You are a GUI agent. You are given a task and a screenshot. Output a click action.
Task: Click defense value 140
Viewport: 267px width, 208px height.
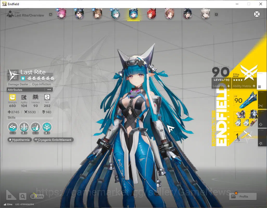coord(47,112)
